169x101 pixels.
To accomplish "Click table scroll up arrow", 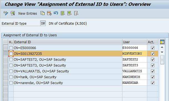I will pos(162,47).
